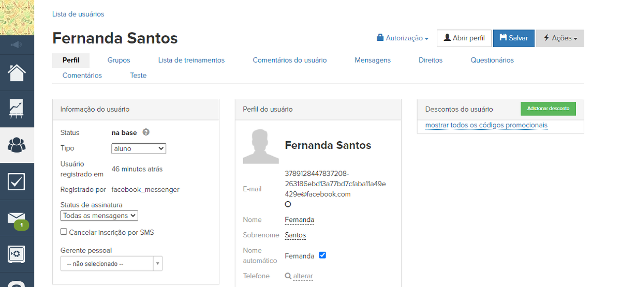The width and height of the screenshot is (621, 287).
Task: Open the analytics chart icon in sidebar
Action: click(x=17, y=109)
